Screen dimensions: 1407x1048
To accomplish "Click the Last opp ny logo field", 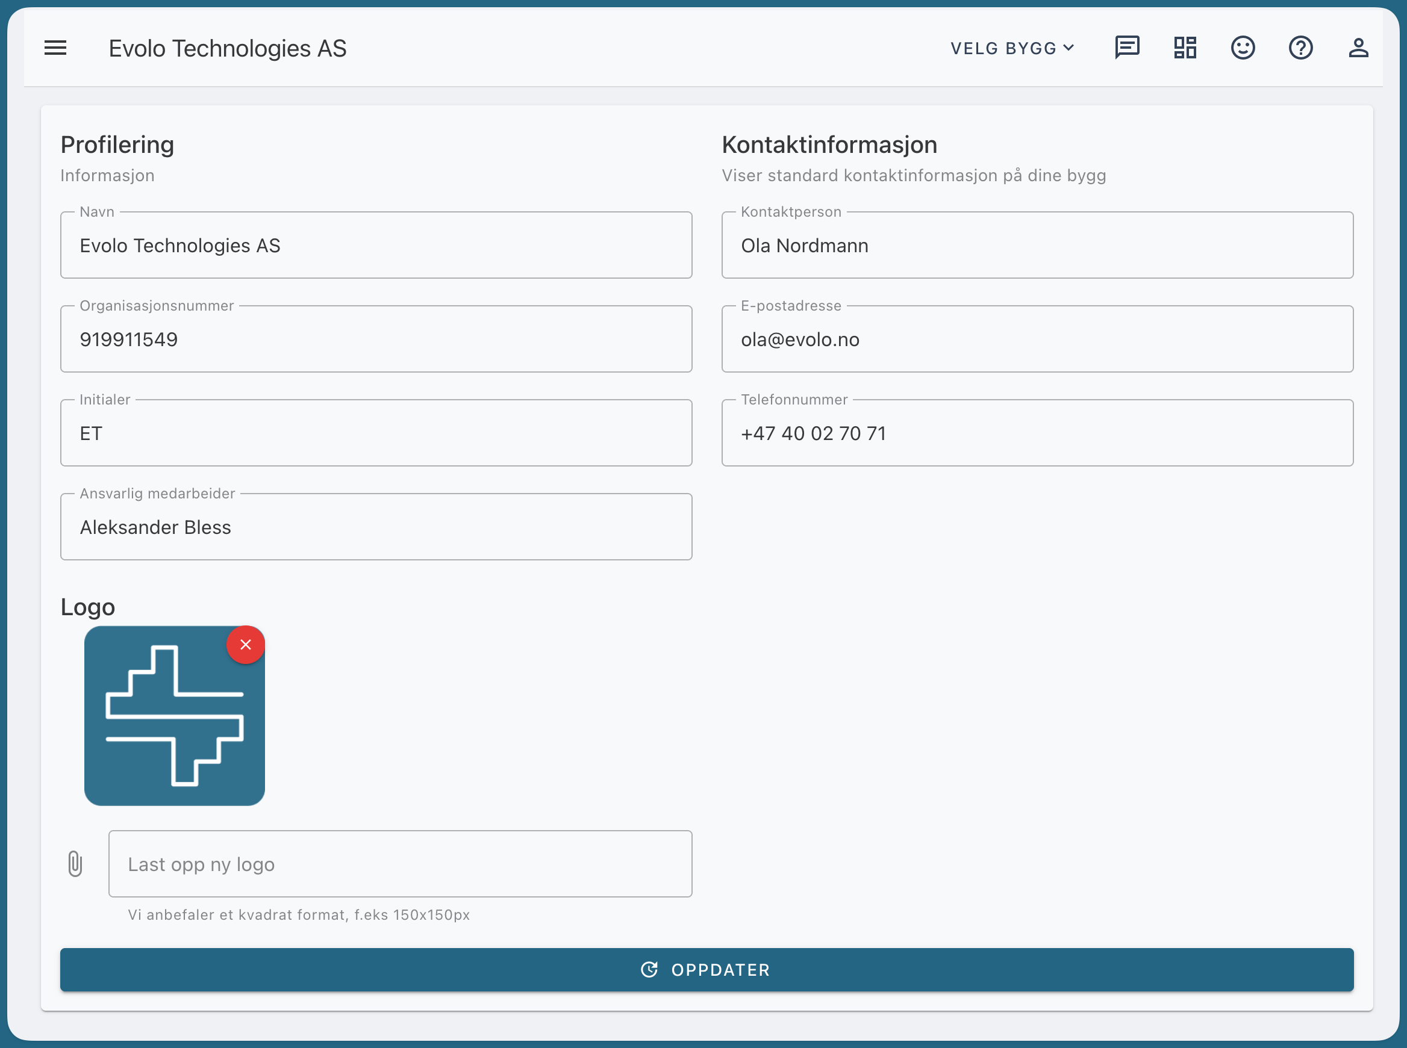I will click(401, 863).
